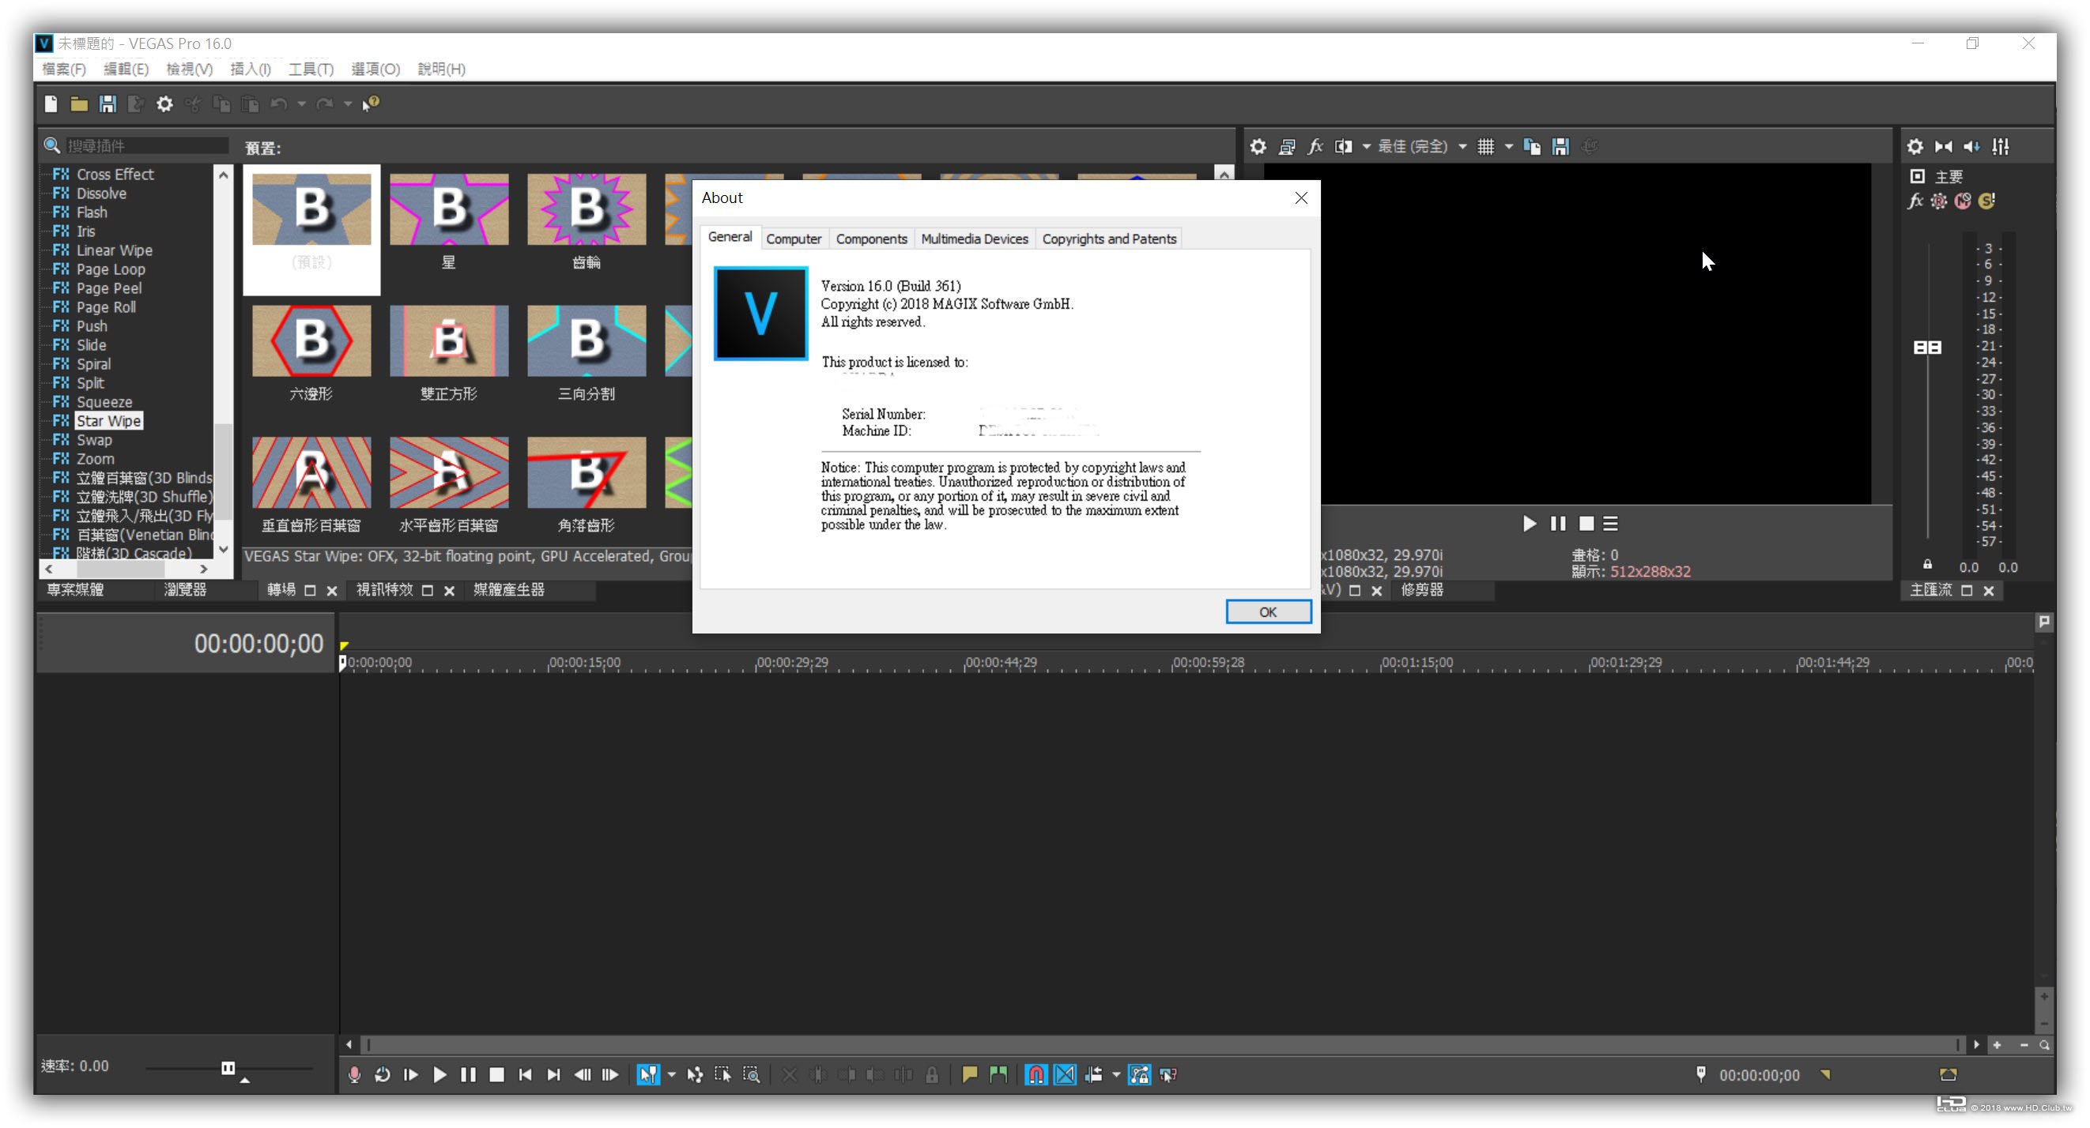Click the video preview FX icon
This screenshot has height=1128, width=2090.
1315,147
